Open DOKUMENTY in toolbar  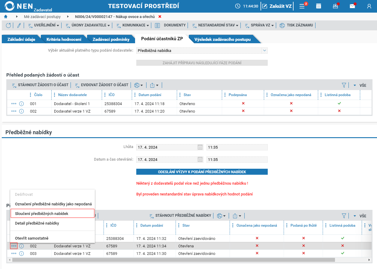click(x=170, y=25)
